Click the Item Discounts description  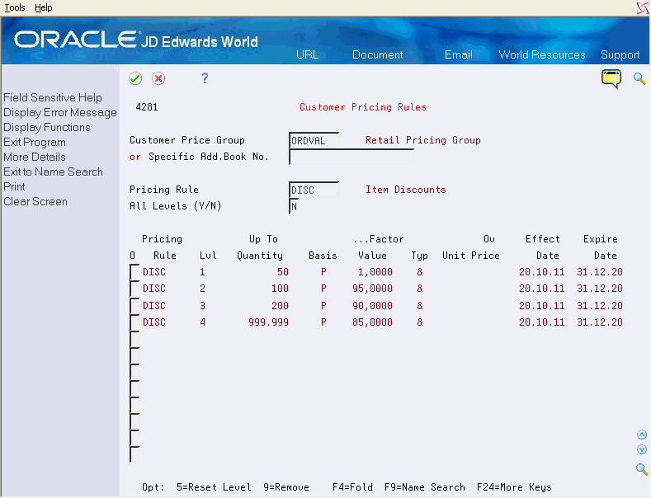tap(406, 190)
